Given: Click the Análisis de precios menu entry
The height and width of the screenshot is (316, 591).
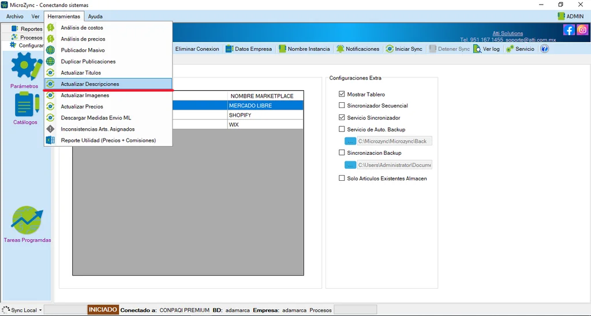Looking at the screenshot, I should [x=108, y=39].
